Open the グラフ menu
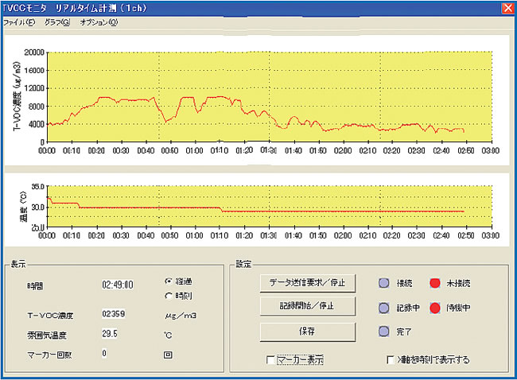This screenshot has width=517, height=380. tap(56, 22)
